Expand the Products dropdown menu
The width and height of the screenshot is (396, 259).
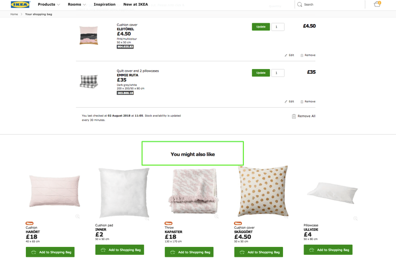point(49,4)
